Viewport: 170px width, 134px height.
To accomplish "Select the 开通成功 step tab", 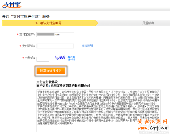I will 148,23.
